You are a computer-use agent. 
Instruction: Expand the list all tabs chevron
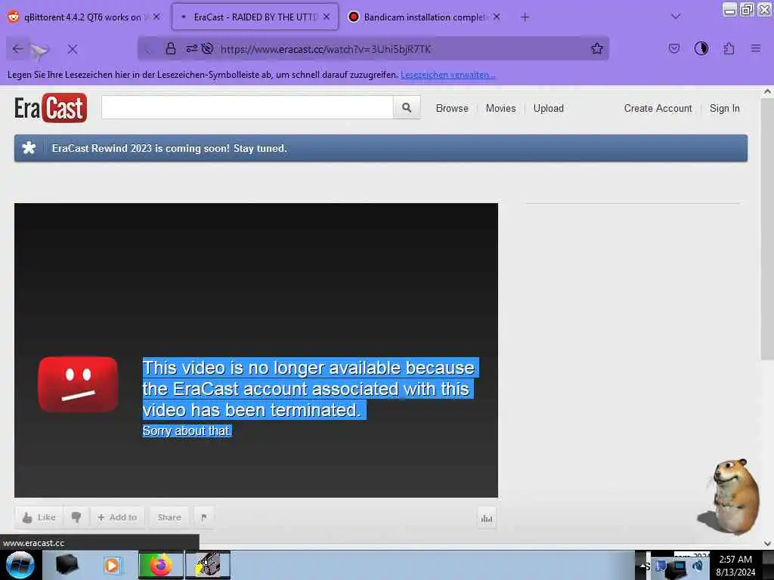(x=676, y=17)
